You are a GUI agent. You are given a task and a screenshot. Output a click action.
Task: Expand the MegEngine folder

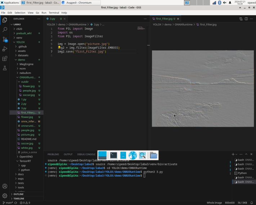pos(26,64)
